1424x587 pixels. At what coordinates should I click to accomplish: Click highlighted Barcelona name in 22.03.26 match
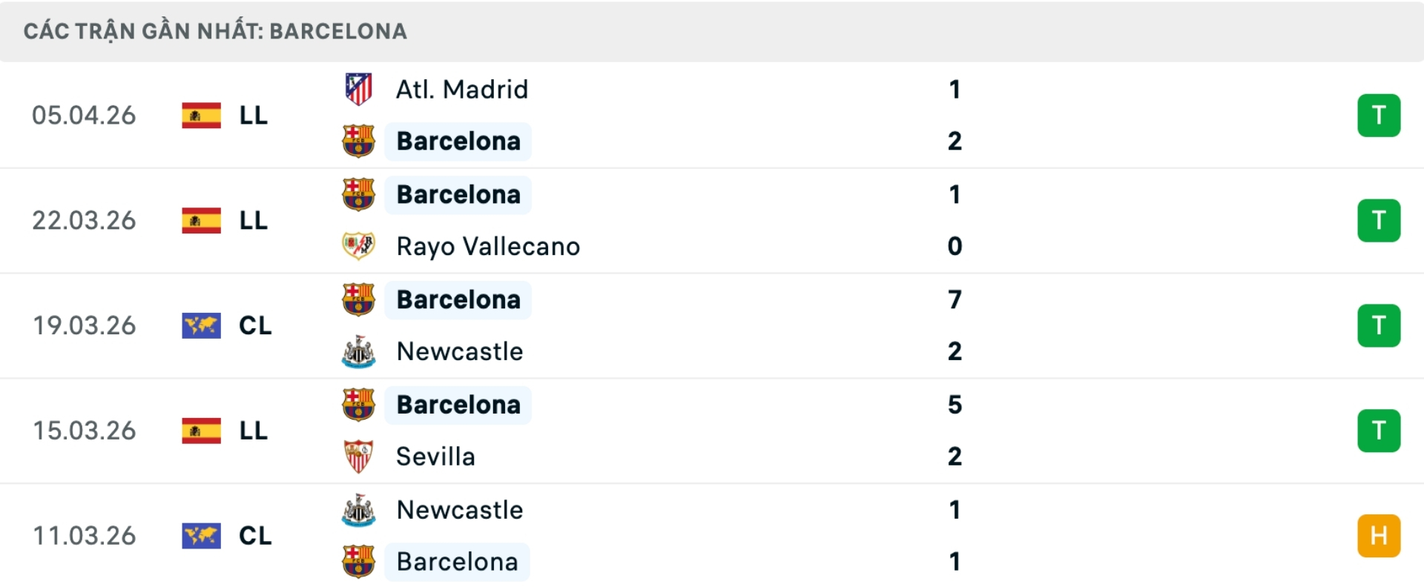tap(458, 195)
